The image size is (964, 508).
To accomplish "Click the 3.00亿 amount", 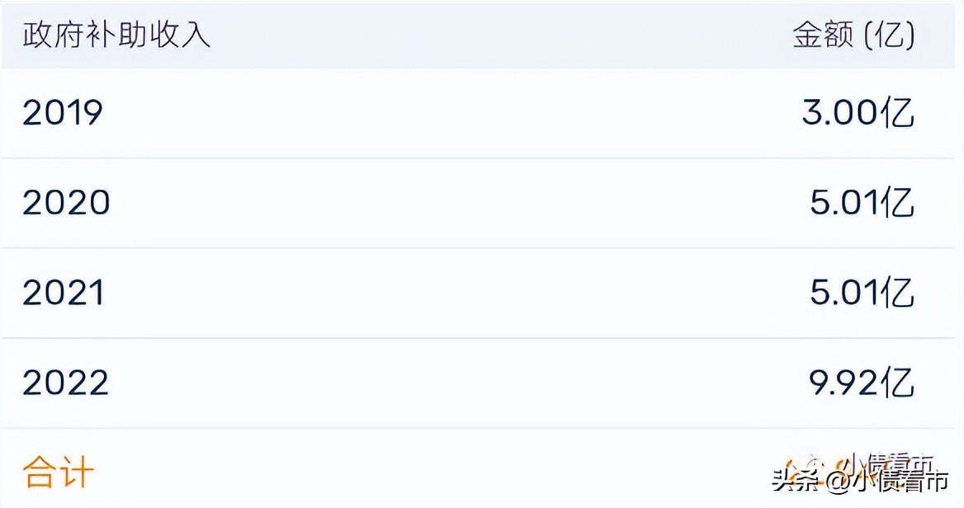I will tap(858, 113).
